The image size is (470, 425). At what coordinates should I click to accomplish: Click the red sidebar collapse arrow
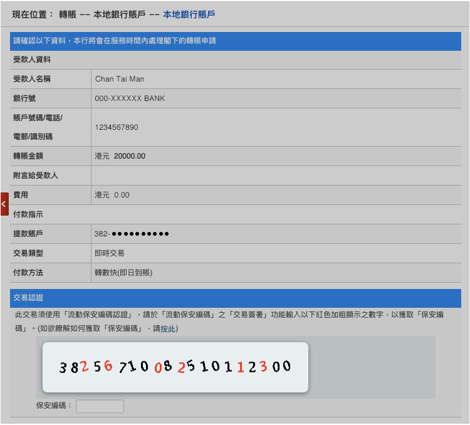(4, 204)
